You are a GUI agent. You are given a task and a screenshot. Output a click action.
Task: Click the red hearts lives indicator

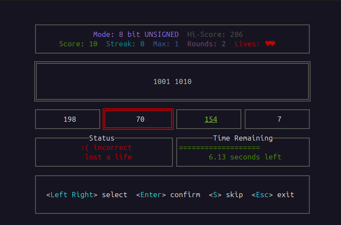(x=270, y=44)
